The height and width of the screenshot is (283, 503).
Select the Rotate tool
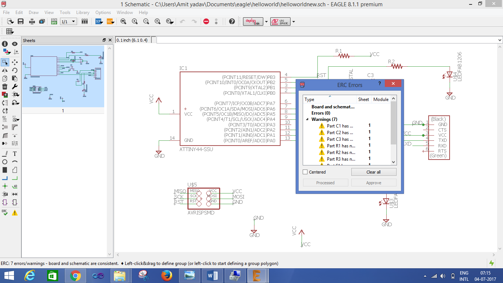[x=15, y=70]
